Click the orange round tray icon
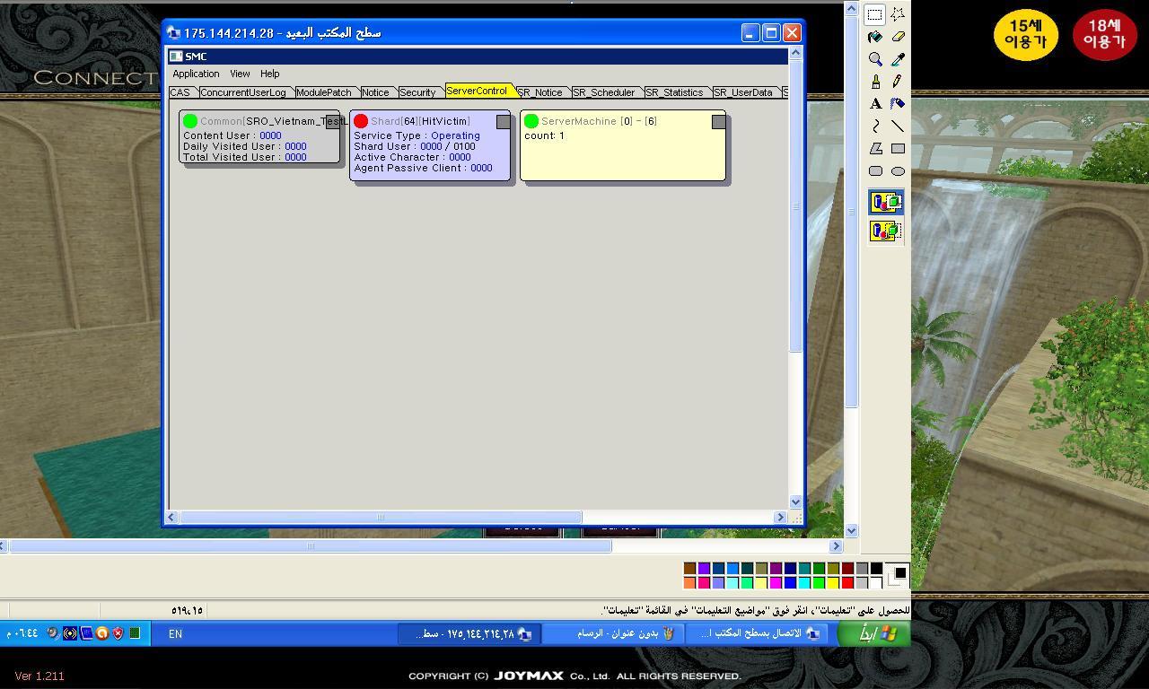This screenshot has height=689, width=1149. click(x=102, y=633)
